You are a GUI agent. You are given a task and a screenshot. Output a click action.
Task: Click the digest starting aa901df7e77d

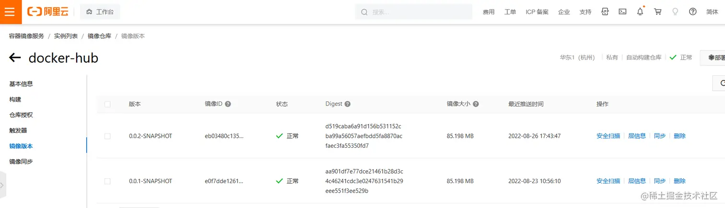(364, 181)
